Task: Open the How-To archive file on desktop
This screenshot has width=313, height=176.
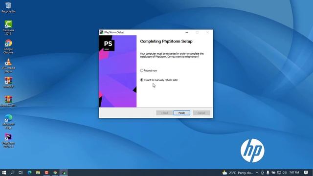Action: click(8, 101)
